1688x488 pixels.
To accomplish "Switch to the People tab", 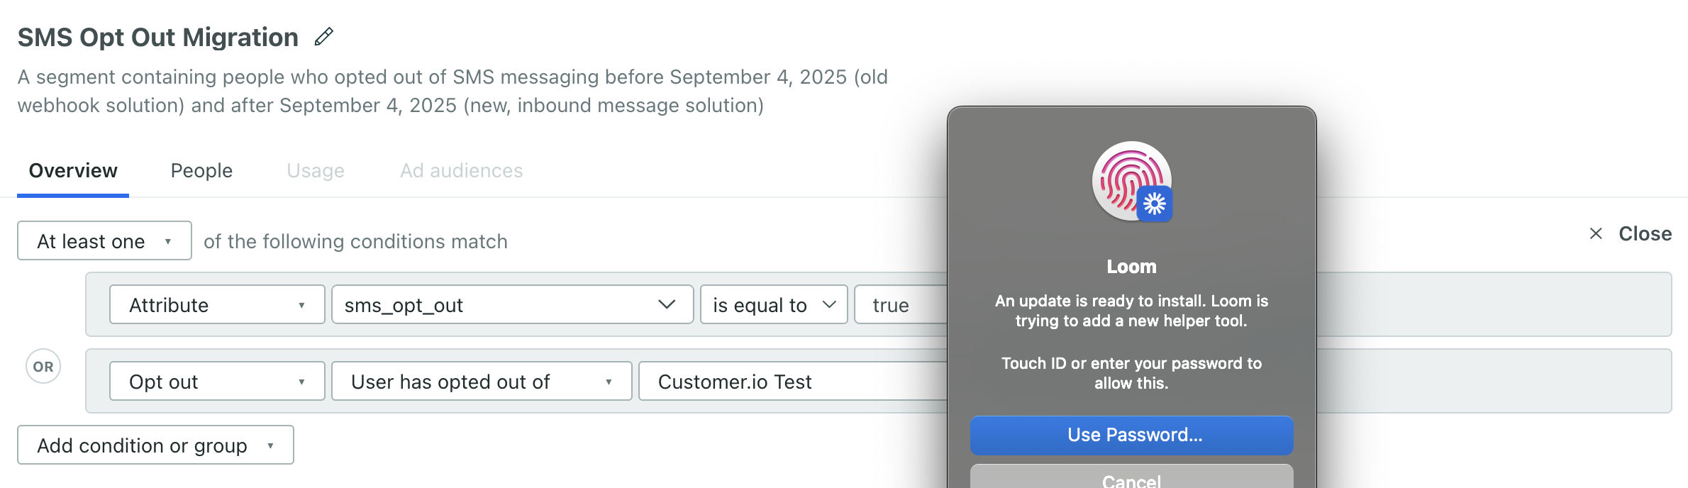I will pyautogui.click(x=201, y=170).
